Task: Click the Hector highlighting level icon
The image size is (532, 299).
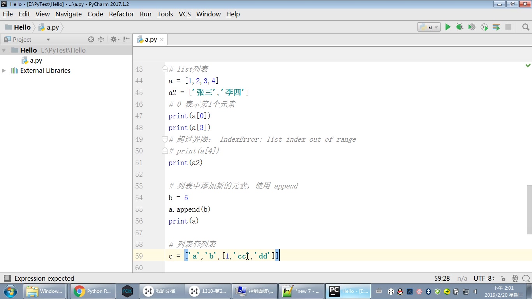Action: point(515,278)
